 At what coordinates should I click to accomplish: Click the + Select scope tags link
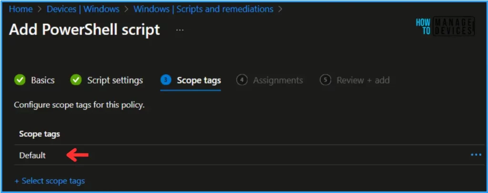(x=50, y=181)
